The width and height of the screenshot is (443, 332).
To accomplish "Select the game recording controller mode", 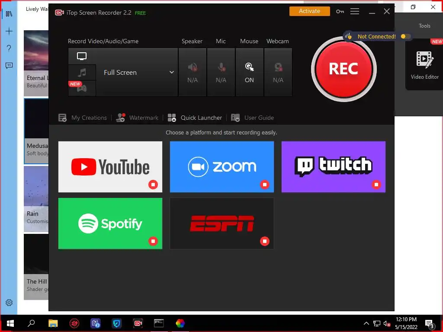I will (82, 88).
